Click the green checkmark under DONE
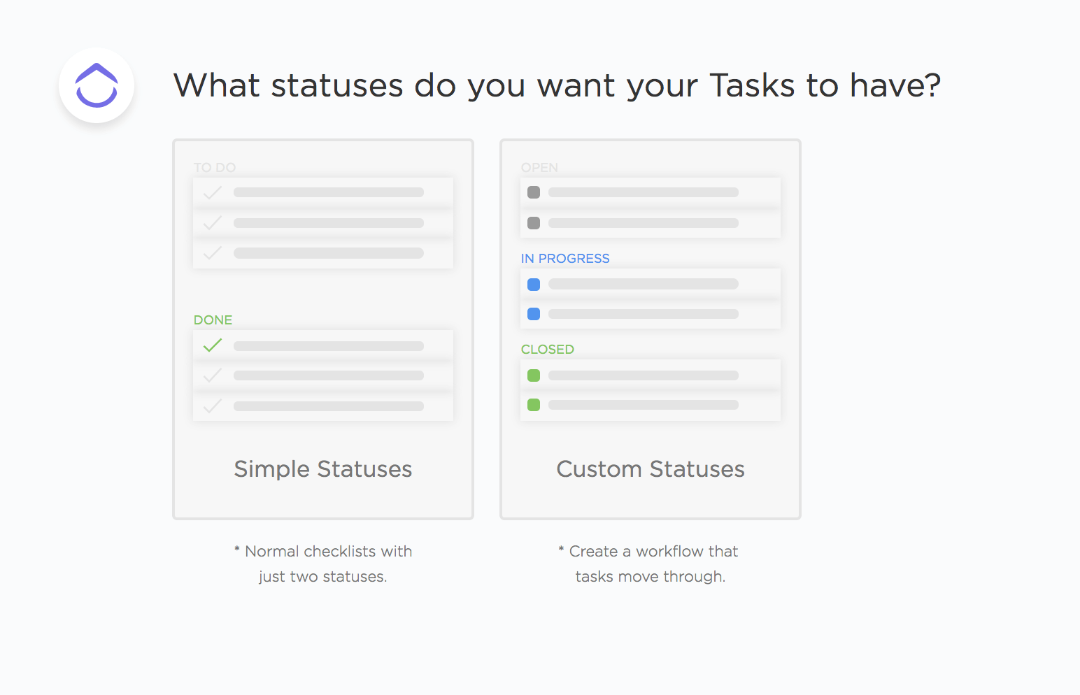 click(x=213, y=345)
